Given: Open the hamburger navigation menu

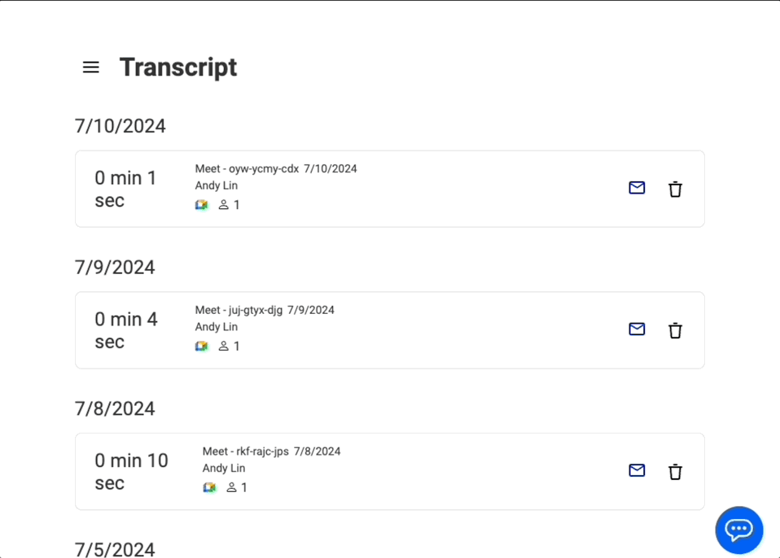Looking at the screenshot, I should (91, 68).
